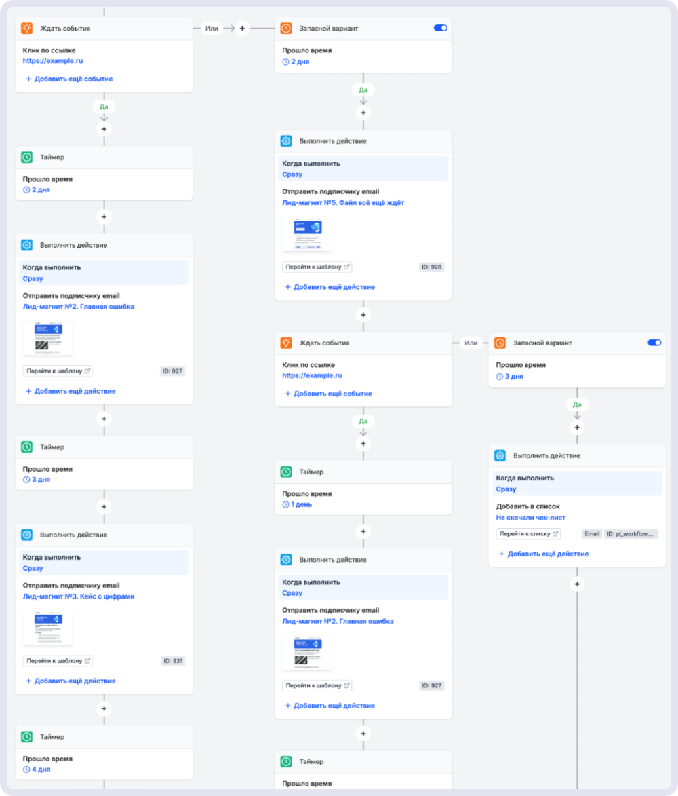Click green header icon of the Таймер 2 дня card
678x796 pixels.
tap(27, 157)
